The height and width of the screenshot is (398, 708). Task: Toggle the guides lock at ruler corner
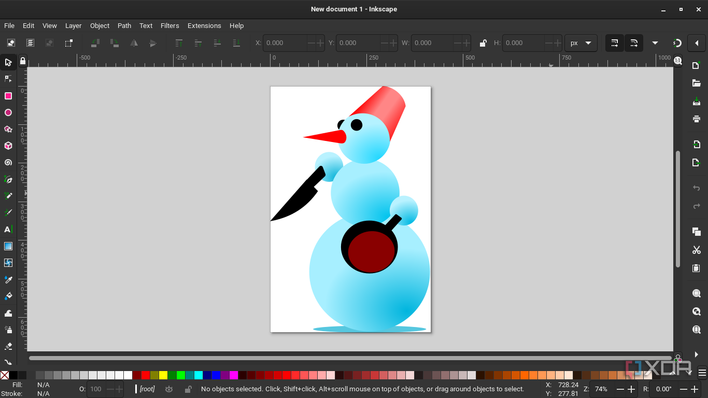tap(22, 61)
